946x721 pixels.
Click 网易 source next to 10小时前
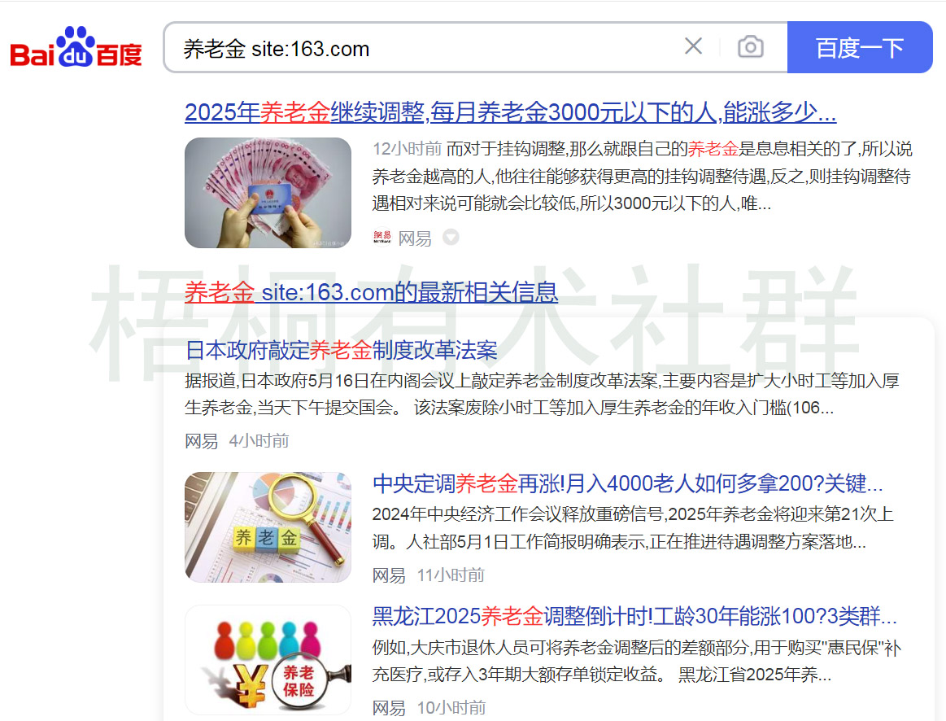coord(389,708)
